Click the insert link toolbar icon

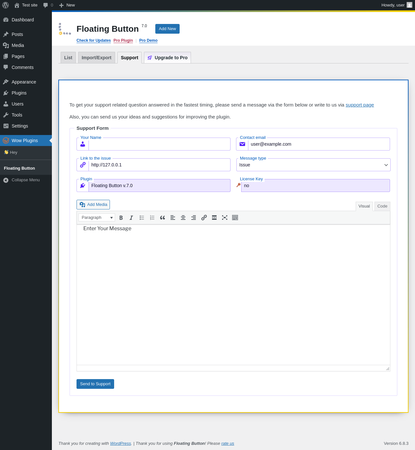tap(204, 218)
